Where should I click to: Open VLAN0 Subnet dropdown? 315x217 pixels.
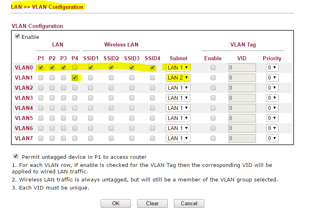(178, 67)
